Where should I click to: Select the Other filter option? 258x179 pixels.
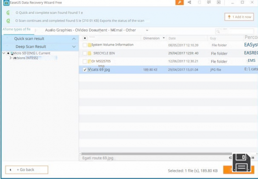[131, 30]
